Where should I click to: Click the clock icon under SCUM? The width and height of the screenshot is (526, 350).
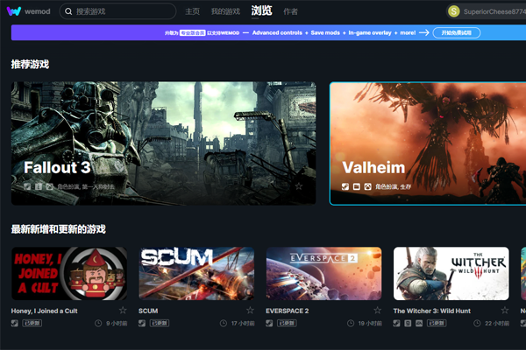[225, 323]
